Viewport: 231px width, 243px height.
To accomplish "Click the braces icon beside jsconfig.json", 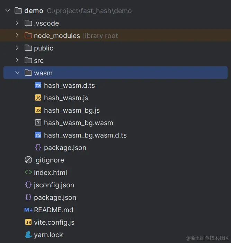I will (x=28, y=185).
